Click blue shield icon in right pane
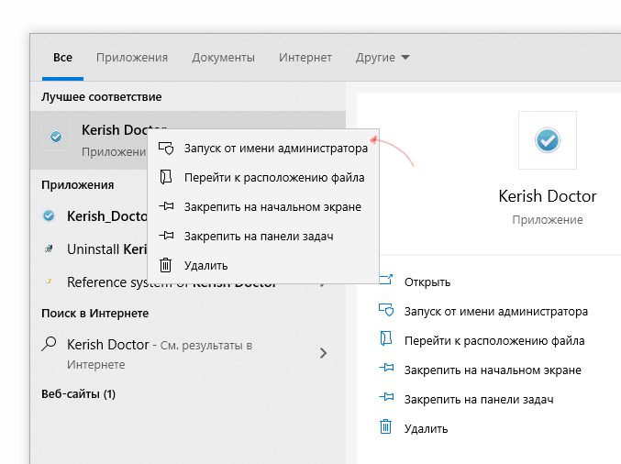This screenshot has height=464, width=621. click(x=386, y=310)
